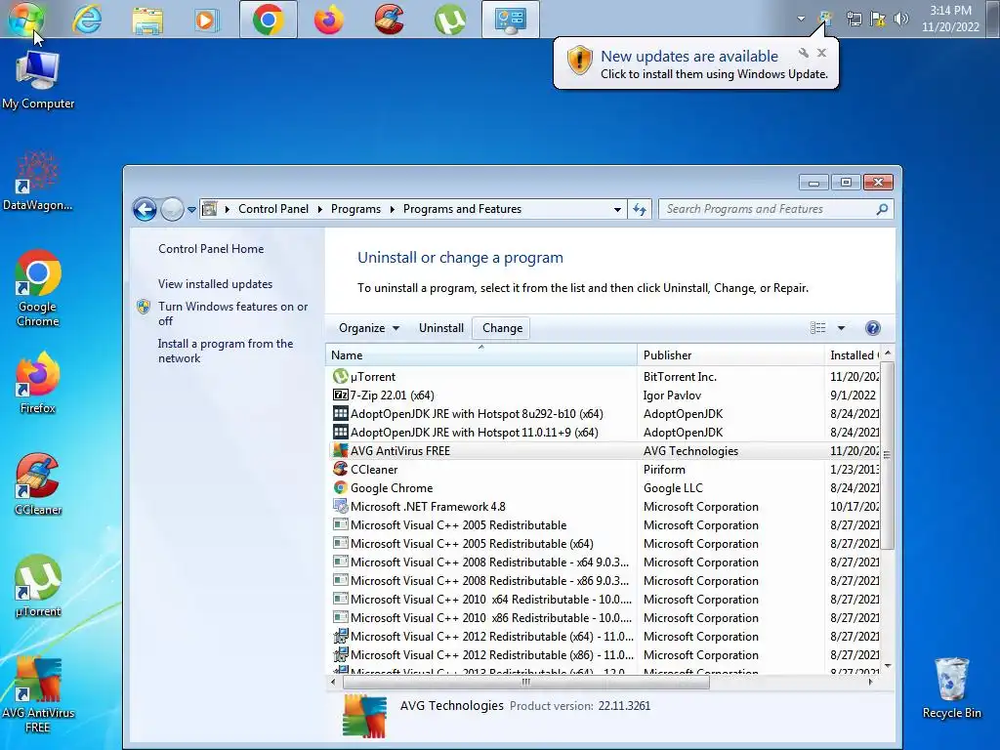Image resolution: width=1000 pixels, height=750 pixels.
Task: Click the search magnifier icon
Action: (882, 209)
